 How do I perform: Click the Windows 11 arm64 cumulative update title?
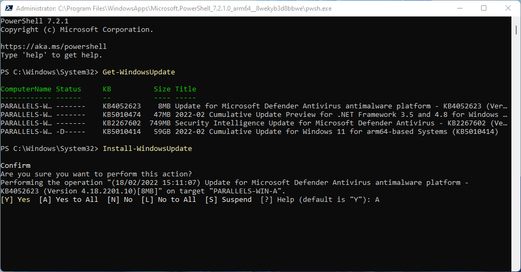[337, 132]
